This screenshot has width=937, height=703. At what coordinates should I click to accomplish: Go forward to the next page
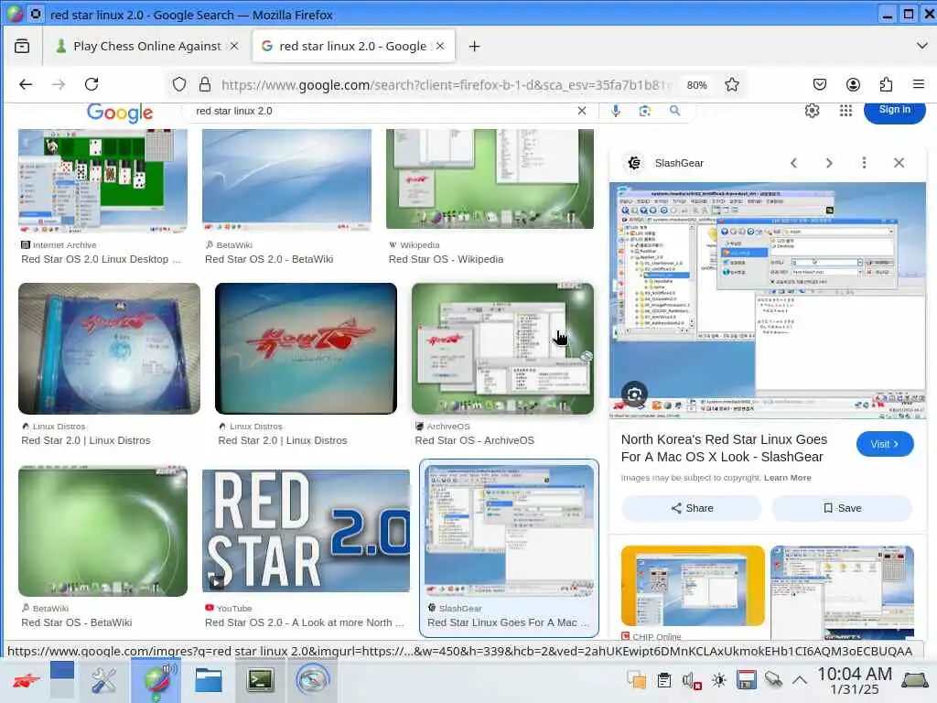59,84
